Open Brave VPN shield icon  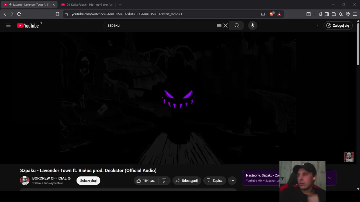348,14
